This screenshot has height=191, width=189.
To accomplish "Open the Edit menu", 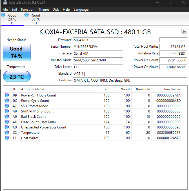I will point(14,10).
